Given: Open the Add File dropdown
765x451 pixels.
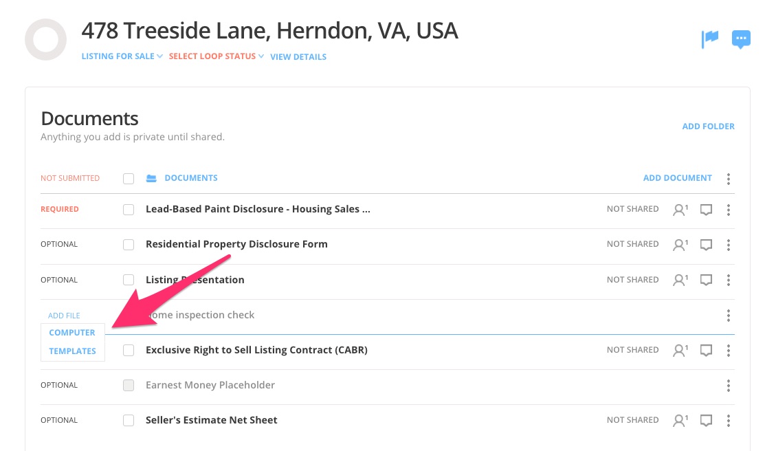Looking at the screenshot, I should tap(64, 316).
